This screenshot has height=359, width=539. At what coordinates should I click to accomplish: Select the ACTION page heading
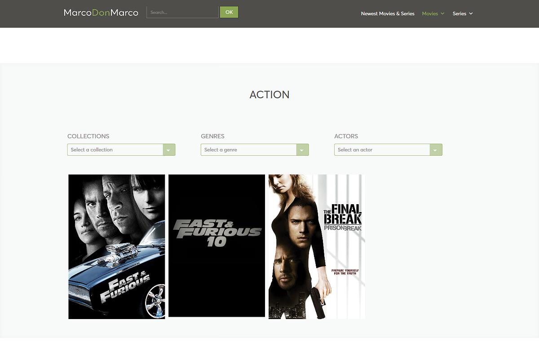[x=269, y=95]
